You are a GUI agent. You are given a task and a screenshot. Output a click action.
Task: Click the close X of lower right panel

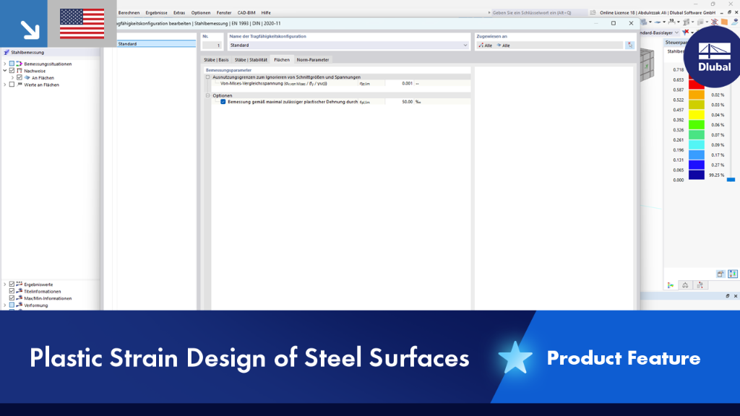point(735,295)
